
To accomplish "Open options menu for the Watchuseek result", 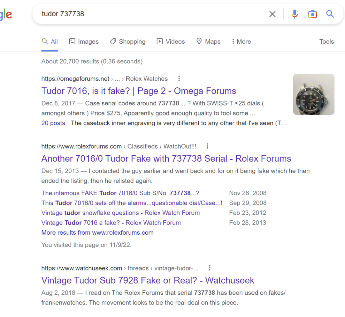I will click(210, 268).
